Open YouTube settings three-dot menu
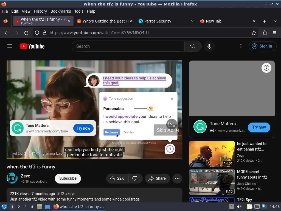Image resolution: width=281 pixels, height=211 pixels. coord(241,46)
